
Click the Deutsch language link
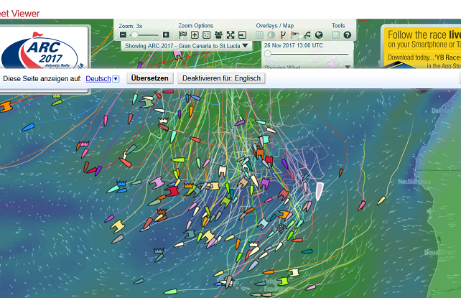click(x=98, y=78)
